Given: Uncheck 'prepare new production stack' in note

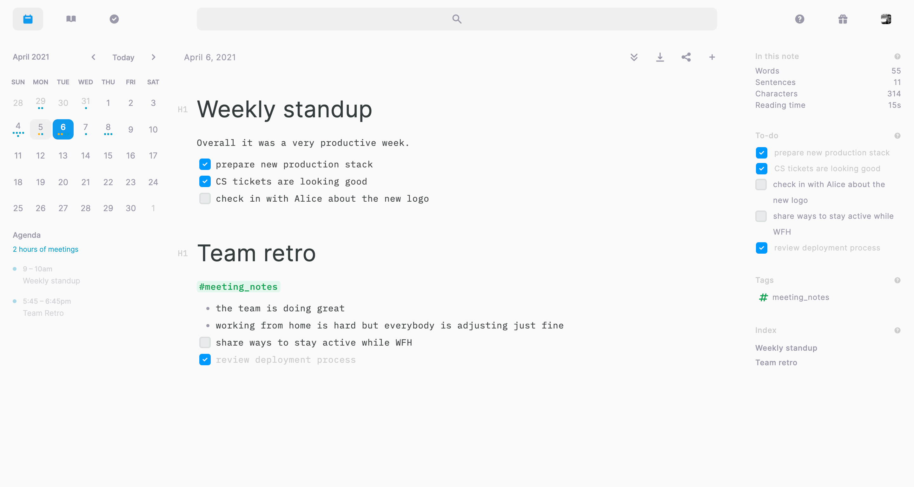Looking at the screenshot, I should point(205,164).
